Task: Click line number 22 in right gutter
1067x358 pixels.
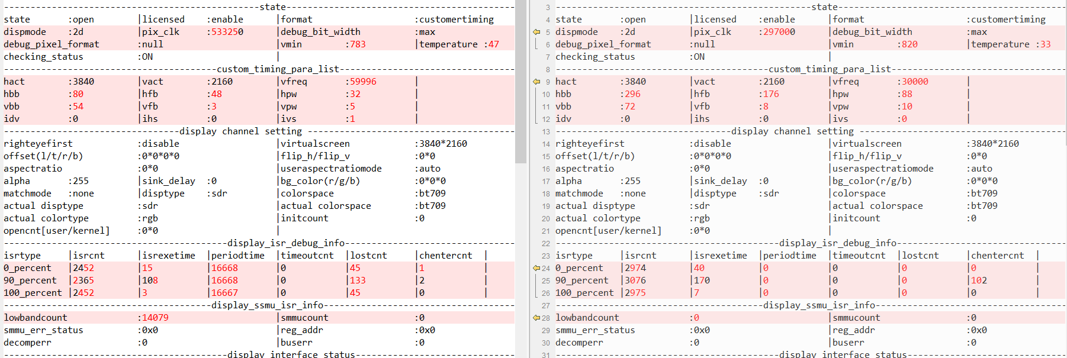Action: 546,244
